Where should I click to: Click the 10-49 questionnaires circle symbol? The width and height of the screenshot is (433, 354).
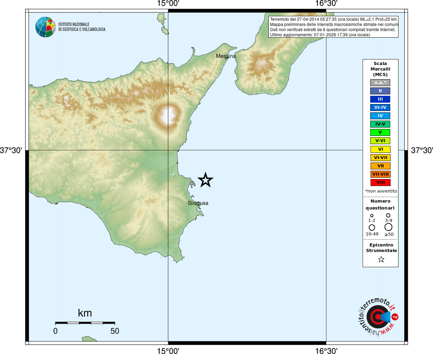click(372, 227)
